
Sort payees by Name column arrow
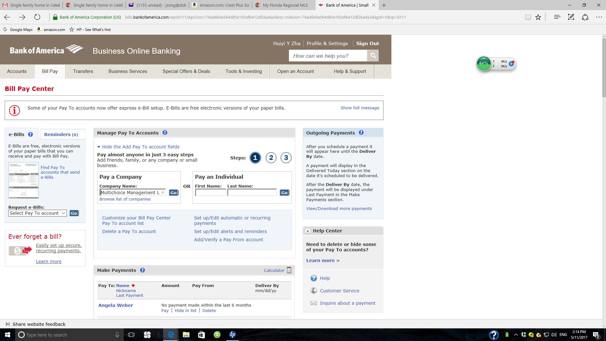click(133, 285)
